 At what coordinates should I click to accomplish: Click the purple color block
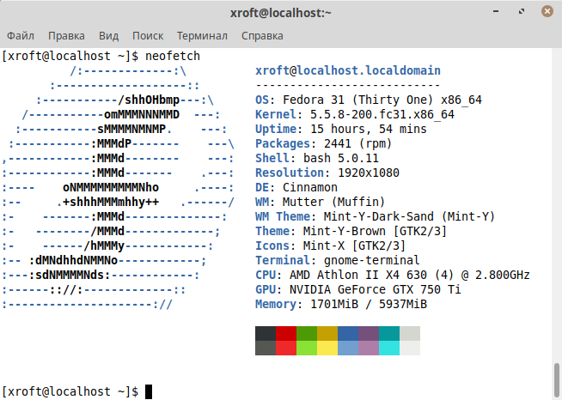click(x=369, y=333)
